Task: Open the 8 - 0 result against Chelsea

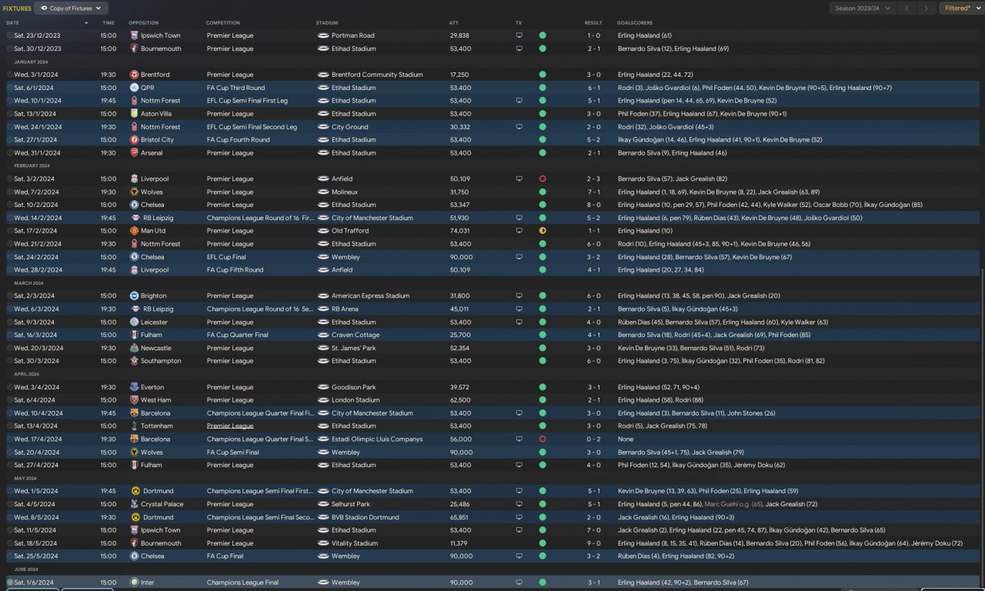Action: [593, 205]
